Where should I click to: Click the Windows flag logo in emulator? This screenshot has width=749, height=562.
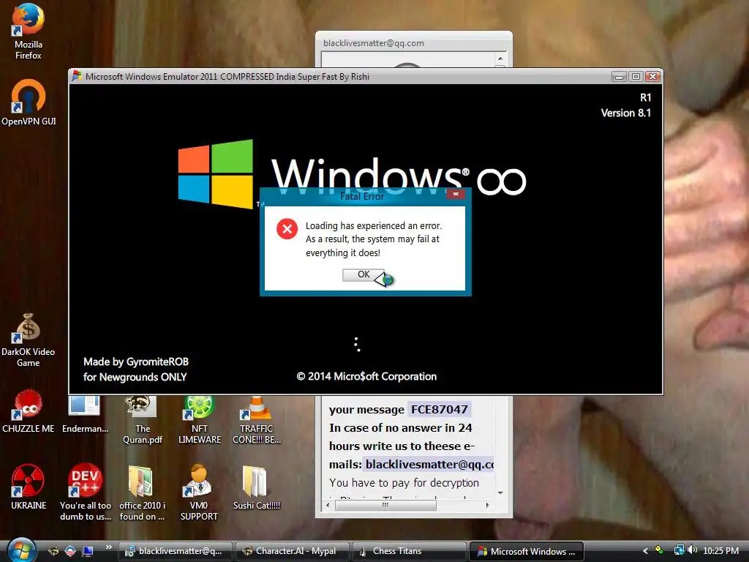click(216, 174)
